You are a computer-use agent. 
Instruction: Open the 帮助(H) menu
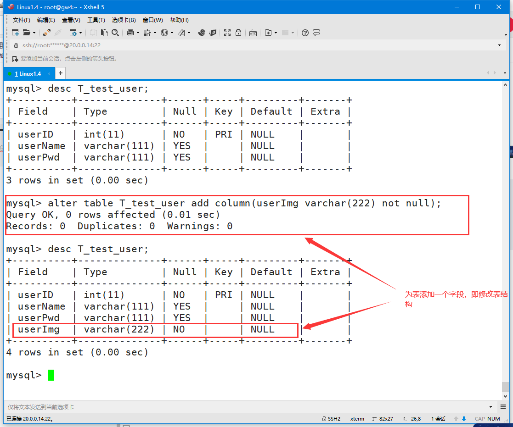[x=179, y=20]
